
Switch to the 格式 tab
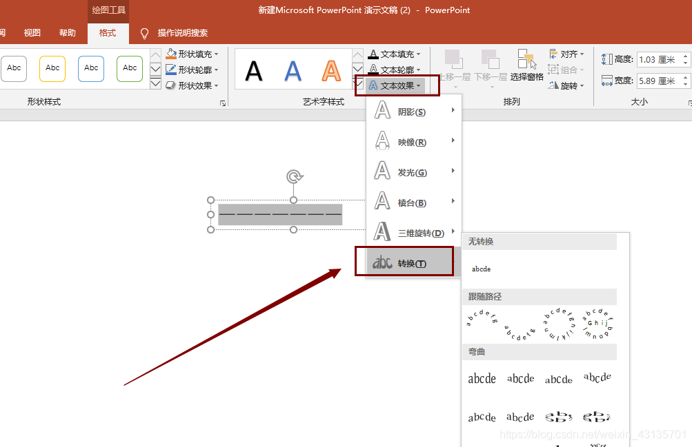coord(108,33)
